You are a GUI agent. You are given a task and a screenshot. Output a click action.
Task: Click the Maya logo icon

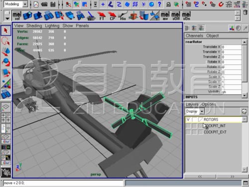[6, 173]
